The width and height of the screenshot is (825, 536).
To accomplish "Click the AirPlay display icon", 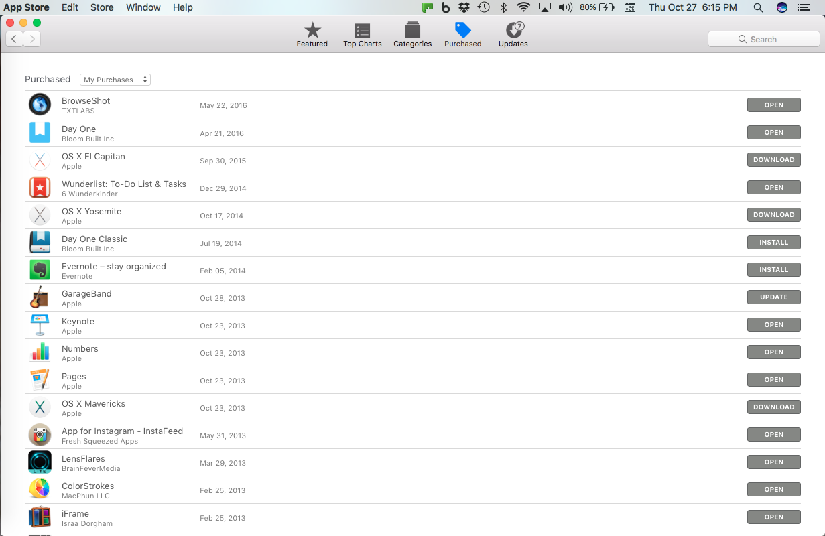I will tap(545, 7).
